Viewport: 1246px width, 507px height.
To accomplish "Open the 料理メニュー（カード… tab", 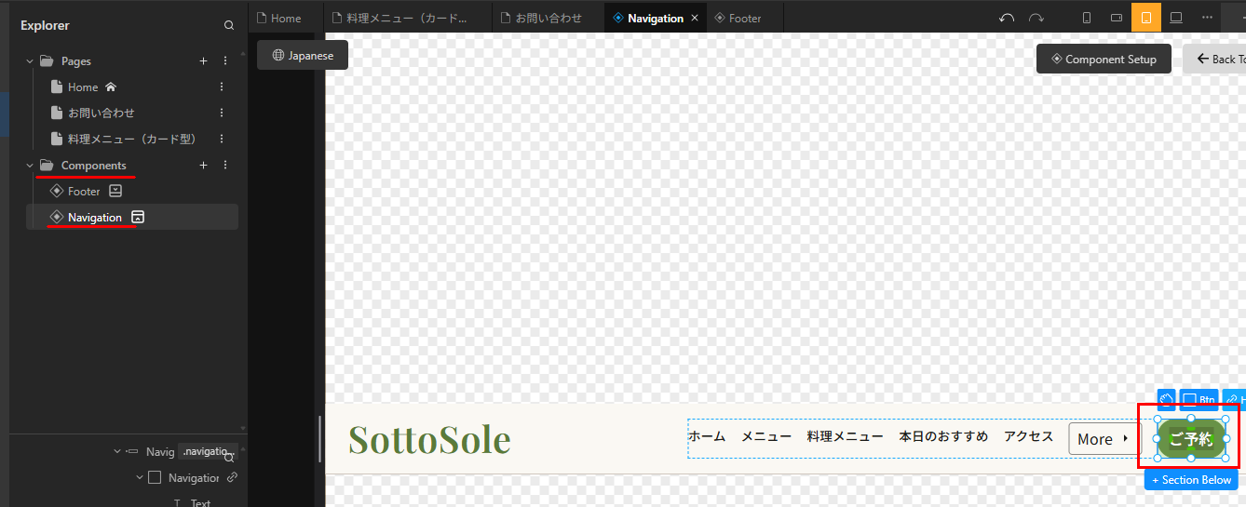I will (406, 18).
